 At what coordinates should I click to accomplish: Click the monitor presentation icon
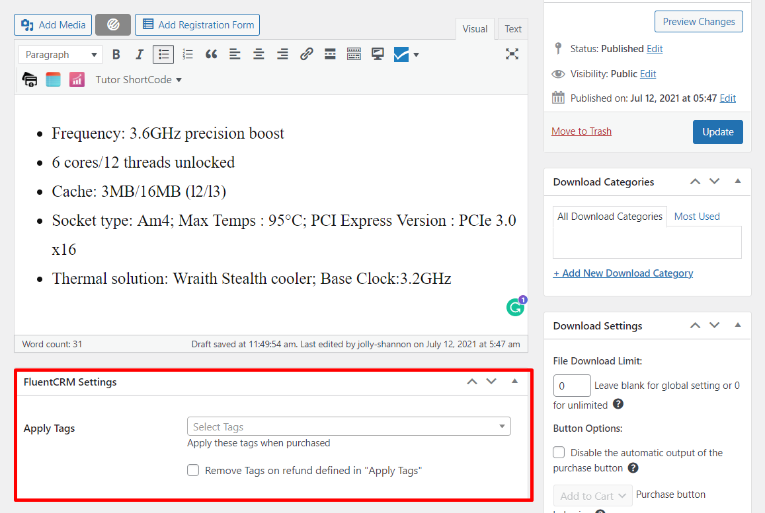[x=378, y=55]
